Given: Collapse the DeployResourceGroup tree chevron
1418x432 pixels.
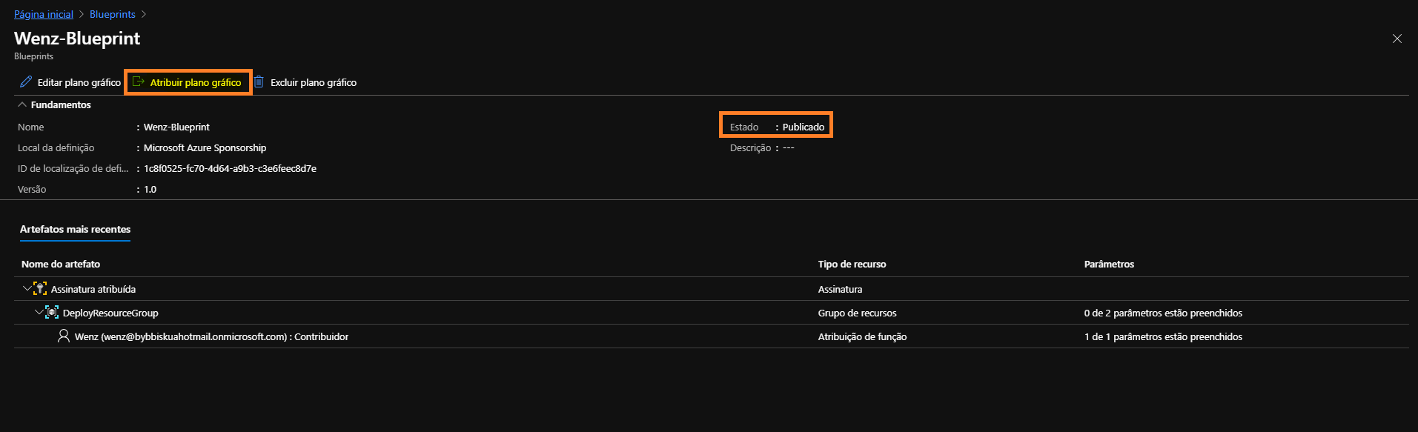Looking at the screenshot, I should [x=39, y=312].
